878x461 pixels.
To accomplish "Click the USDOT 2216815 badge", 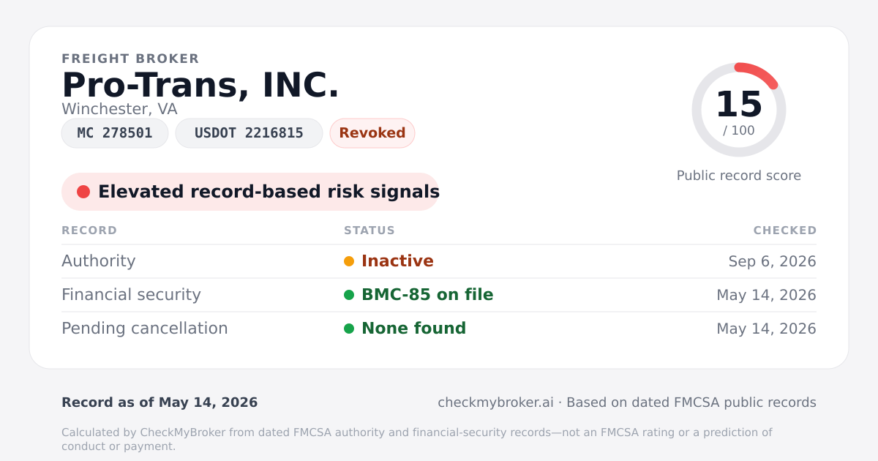I will tap(249, 133).
